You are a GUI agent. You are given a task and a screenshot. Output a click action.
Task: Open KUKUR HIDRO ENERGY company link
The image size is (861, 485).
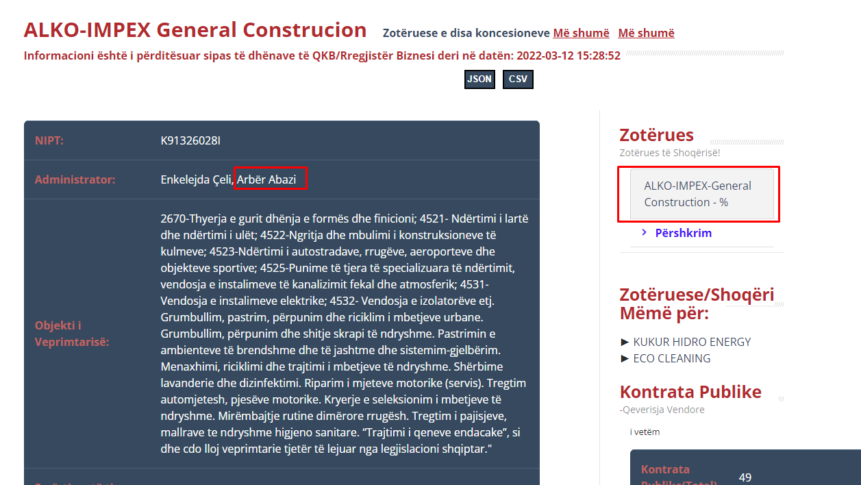(692, 342)
